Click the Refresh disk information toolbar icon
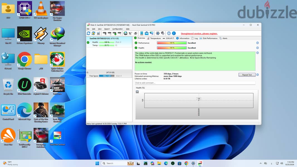The width and height of the screenshot is (297, 167). pyautogui.click(x=88, y=33)
